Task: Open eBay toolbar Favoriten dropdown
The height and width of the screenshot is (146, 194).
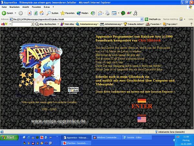Action: click(153, 24)
